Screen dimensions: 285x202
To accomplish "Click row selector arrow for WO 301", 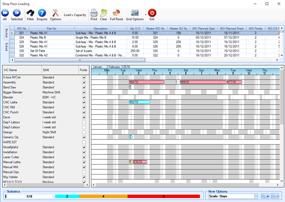I will click(13, 33).
